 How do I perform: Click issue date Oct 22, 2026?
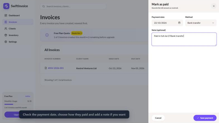pos(115,68)
